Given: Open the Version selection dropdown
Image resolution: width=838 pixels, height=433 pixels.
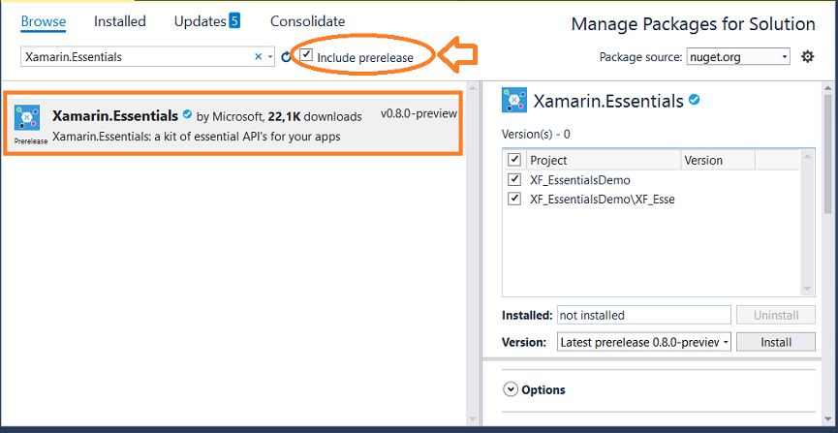Looking at the screenshot, I should coord(644,342).
